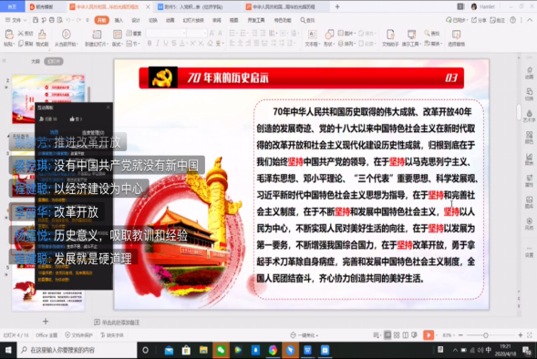537x359 pixels.
Task: Click the Paste icon in ribbon
Action: coord(9,34)
